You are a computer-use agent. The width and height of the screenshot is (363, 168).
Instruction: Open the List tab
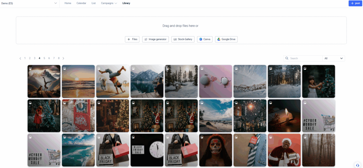94,3
